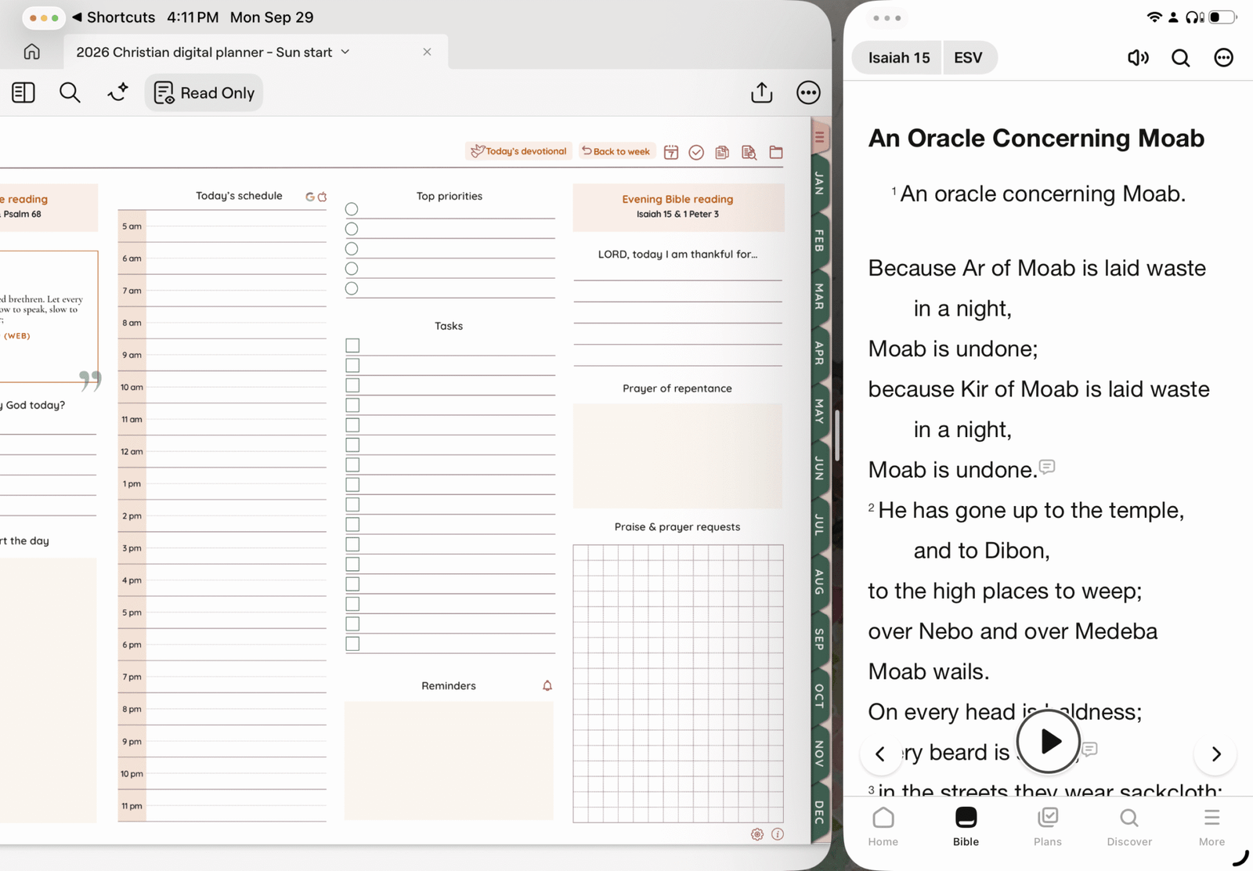The image size is (1253, 871).
Task: Open the audio speaker icon in Bible app
Action: tap(1138, 58)
